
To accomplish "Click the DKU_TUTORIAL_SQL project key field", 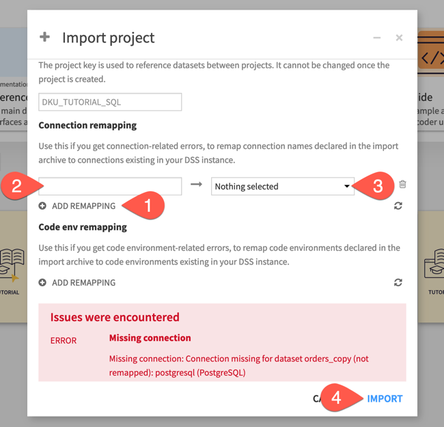I will (x=110, y=102).
